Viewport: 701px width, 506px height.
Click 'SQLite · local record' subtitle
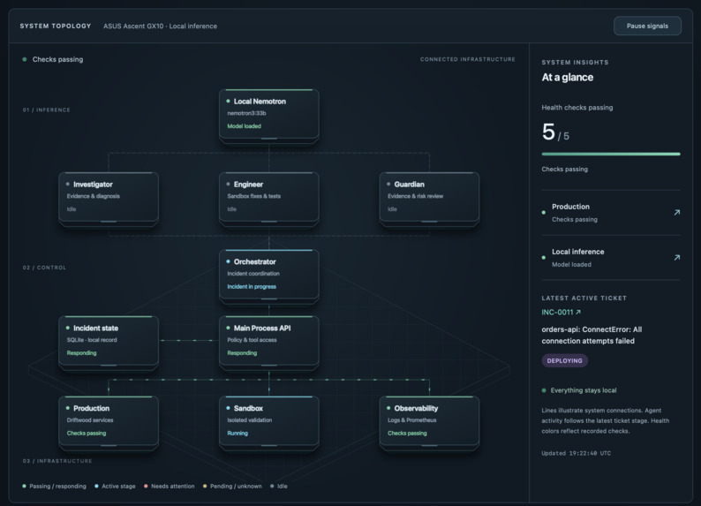(x=92, y=340)
